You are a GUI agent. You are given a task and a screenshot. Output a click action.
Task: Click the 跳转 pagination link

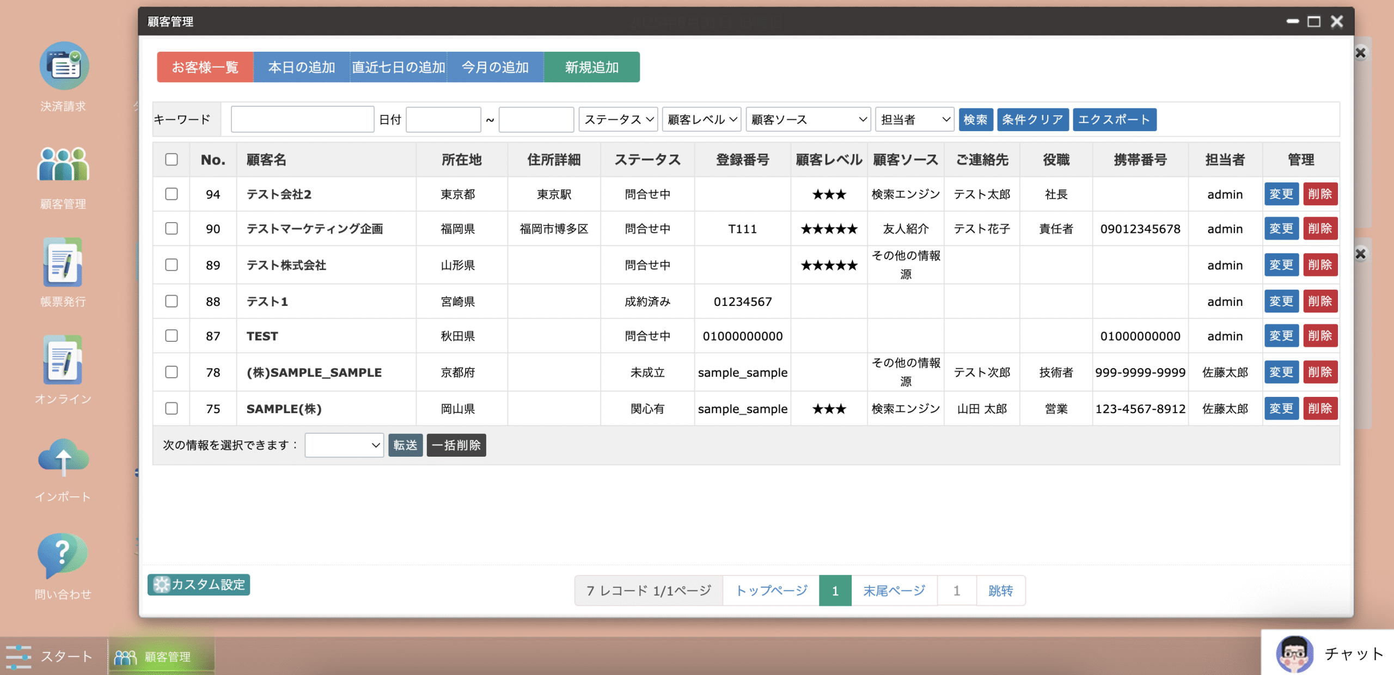1001,591
